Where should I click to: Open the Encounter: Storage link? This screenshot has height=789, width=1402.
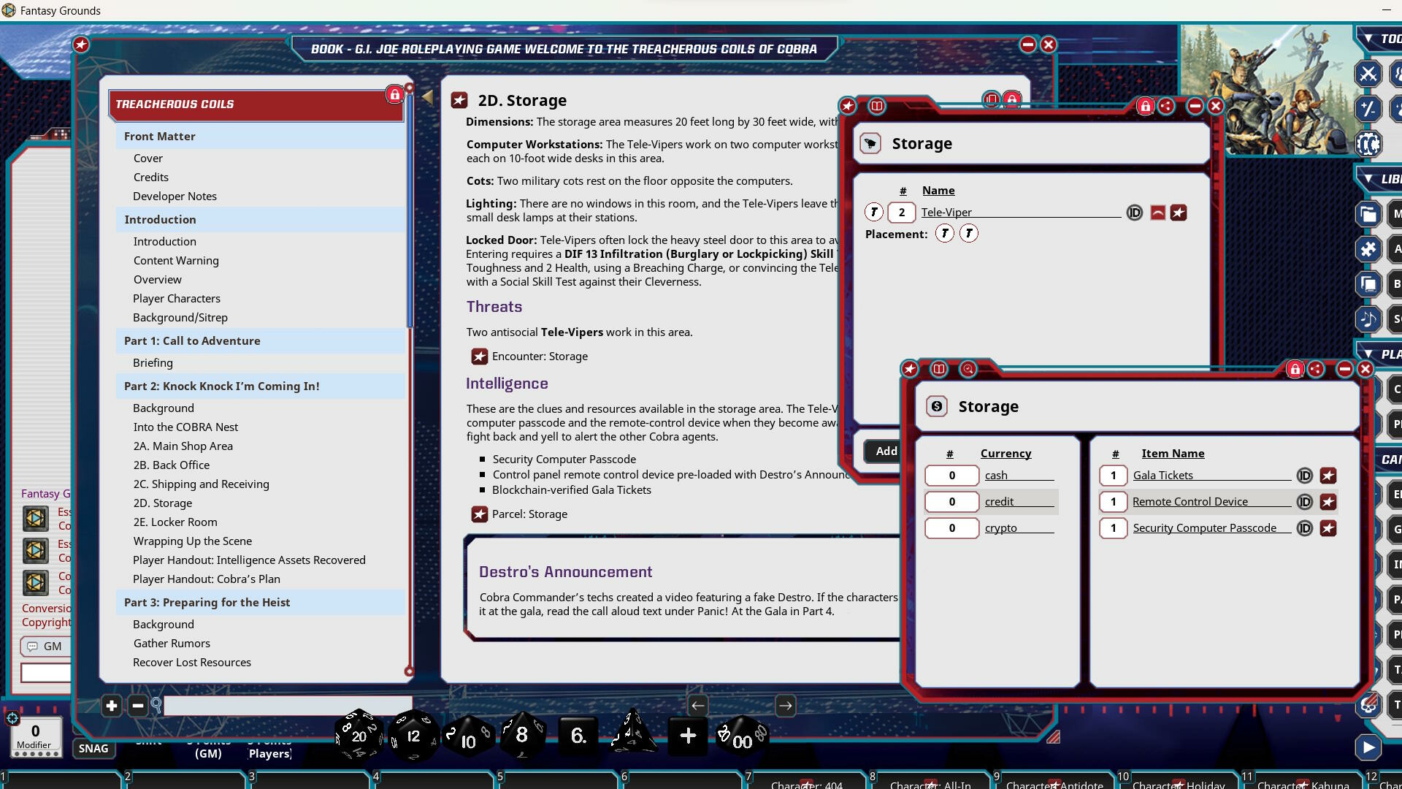pos(480,357)
